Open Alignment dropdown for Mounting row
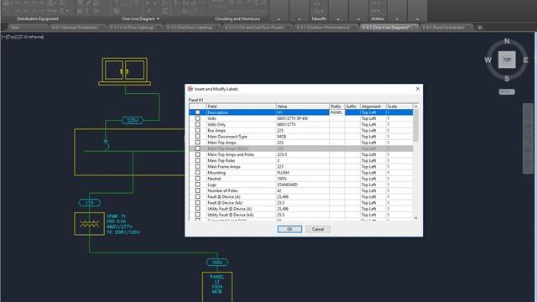The width and height of the screenshot is (537, 302). pyautogui.click(x=373, y=173)
